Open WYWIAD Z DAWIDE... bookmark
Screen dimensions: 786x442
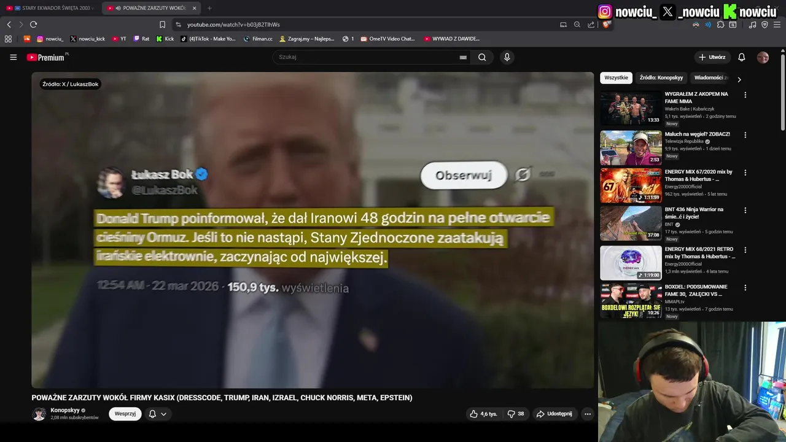click(x=451, y=39)
